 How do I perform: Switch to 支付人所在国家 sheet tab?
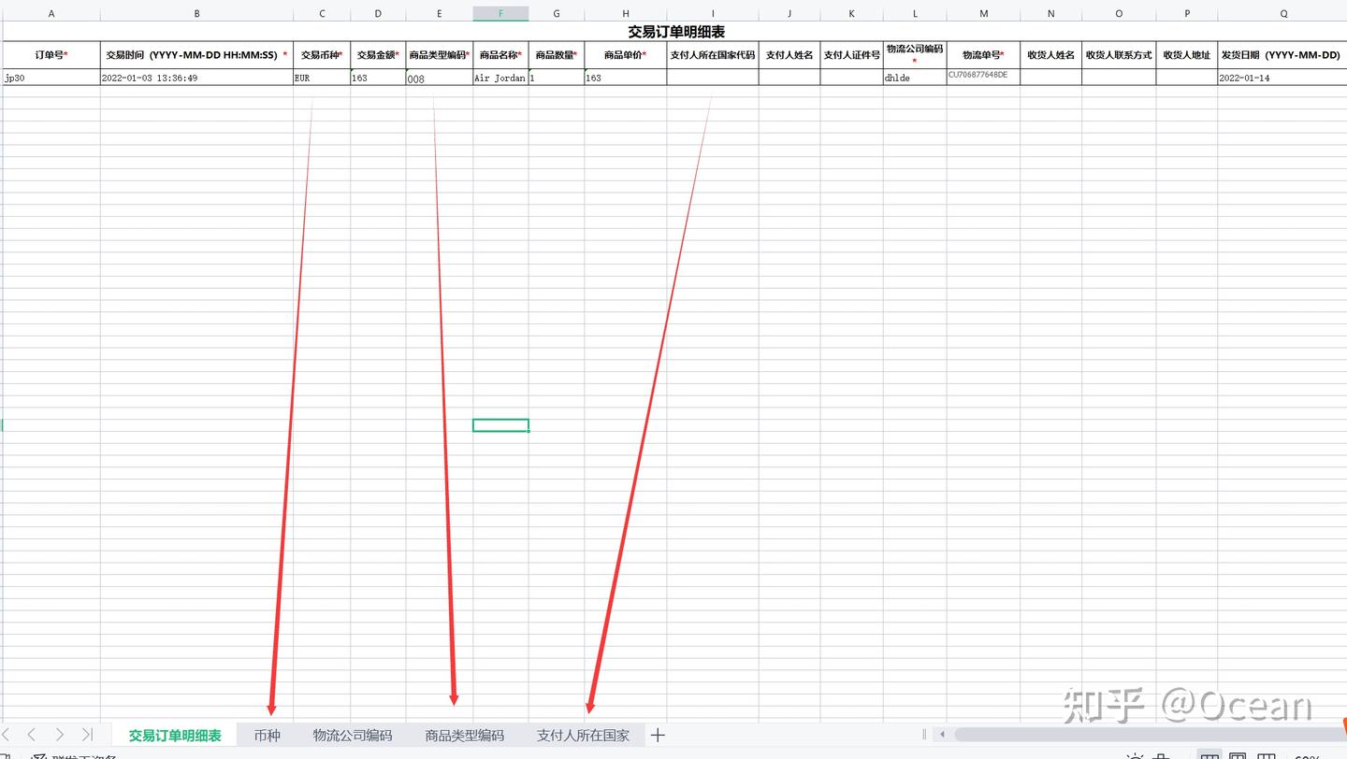(x=583, y=735)
